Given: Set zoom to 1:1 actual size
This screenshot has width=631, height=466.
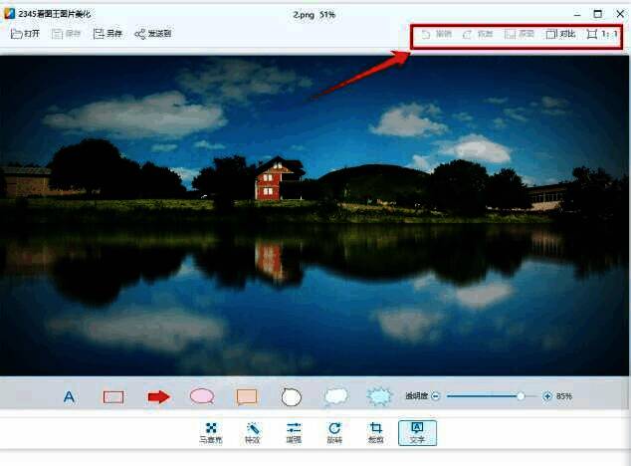Looking at the screenshot, I should click(x=603, y=34).
